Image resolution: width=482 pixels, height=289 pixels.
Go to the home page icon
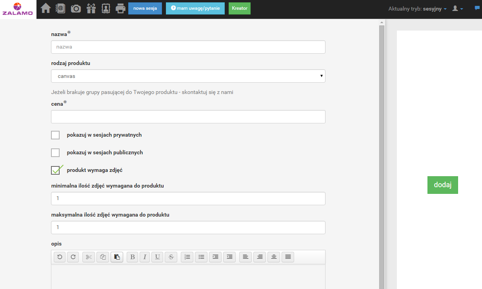click(46, 8)
